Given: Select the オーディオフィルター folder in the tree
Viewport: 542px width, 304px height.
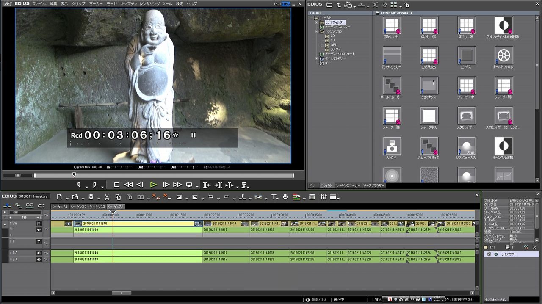Looking at the screenshot, I should (x=337, y=27).
